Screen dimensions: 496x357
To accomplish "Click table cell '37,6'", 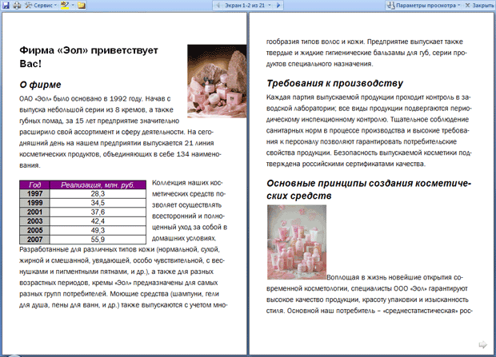I will click(x=98, y=212).
